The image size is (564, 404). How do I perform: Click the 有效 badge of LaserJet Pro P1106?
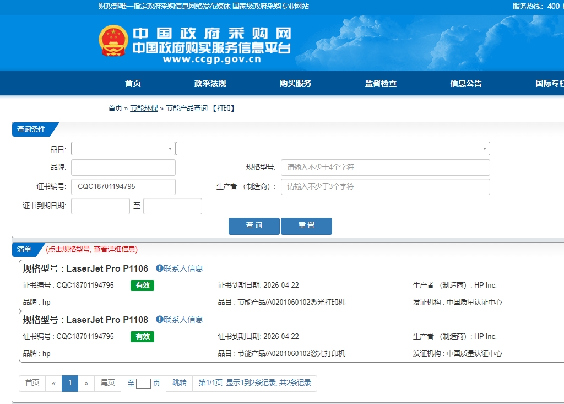[x=143, y=285]
